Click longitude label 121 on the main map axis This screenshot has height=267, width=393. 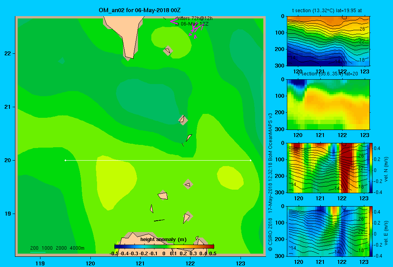point(140,263)
